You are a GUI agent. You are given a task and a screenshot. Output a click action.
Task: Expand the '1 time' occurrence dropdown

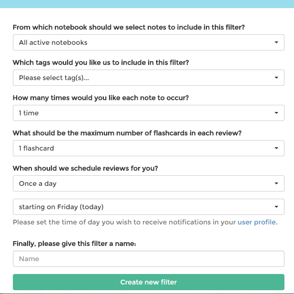pyautogui.click(x=149, y=113)
